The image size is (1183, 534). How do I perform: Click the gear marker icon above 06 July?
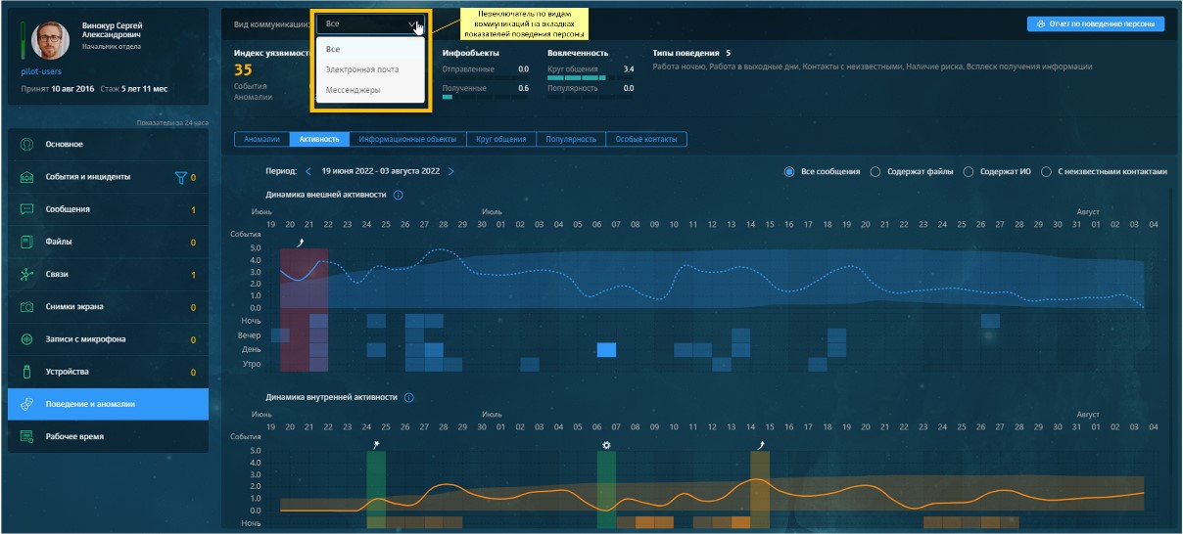[606, 445]
